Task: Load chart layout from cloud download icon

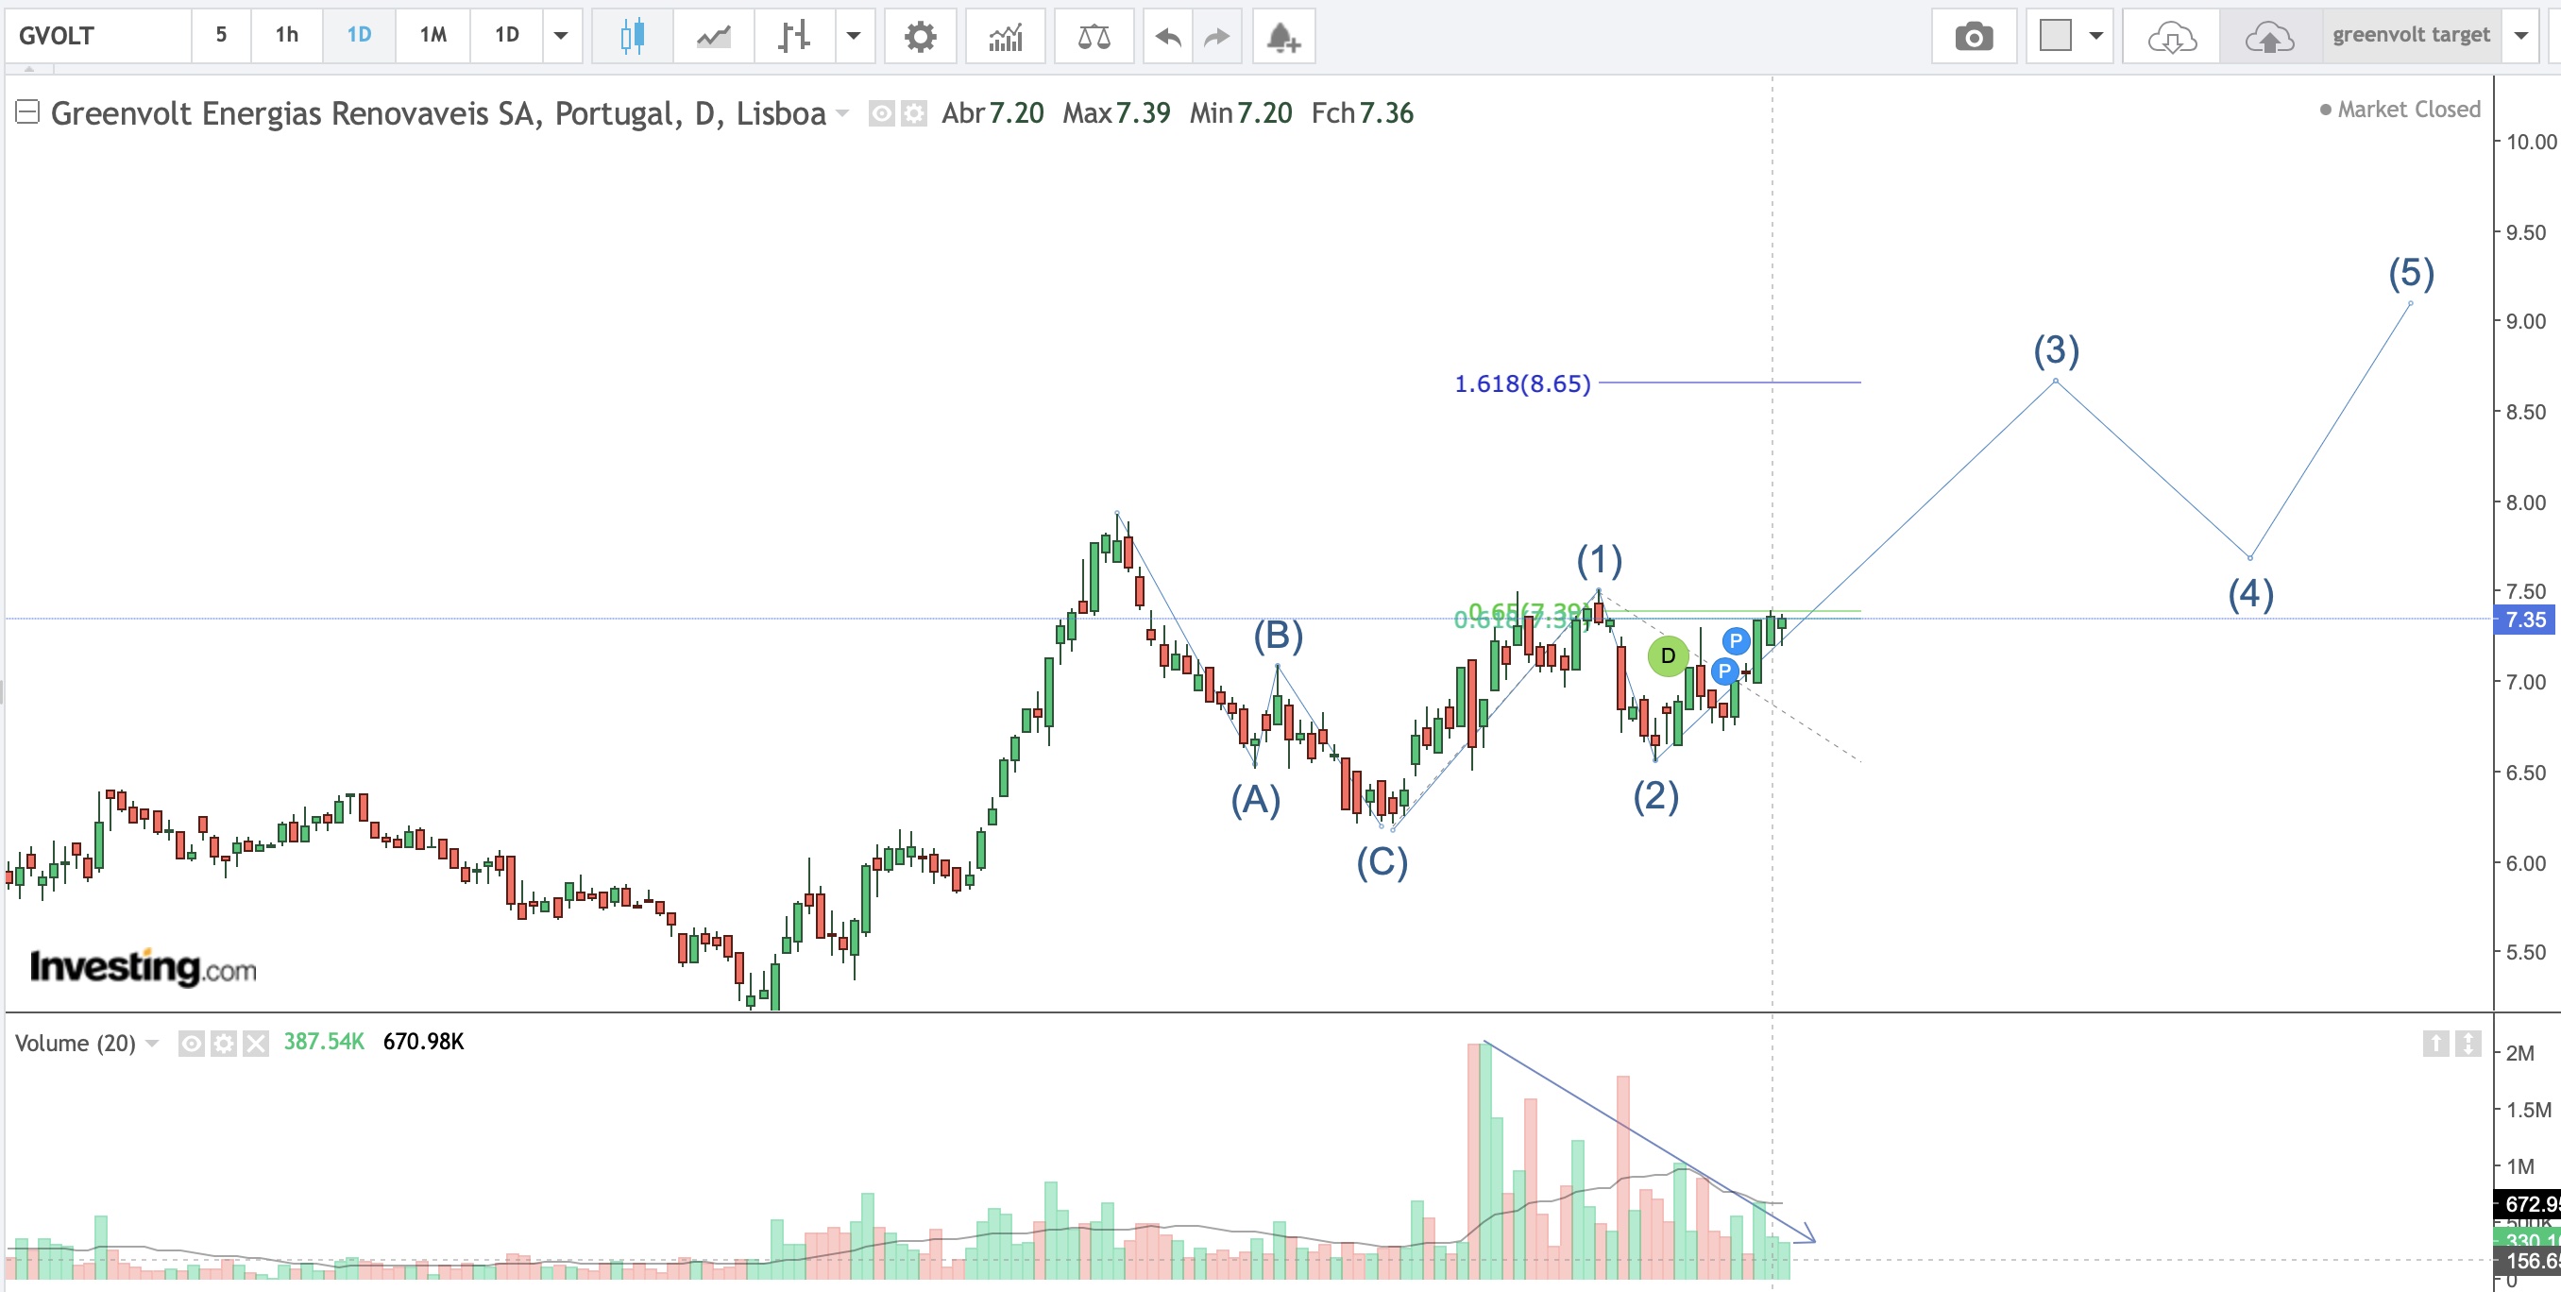Action: [x=2171, y=37]
